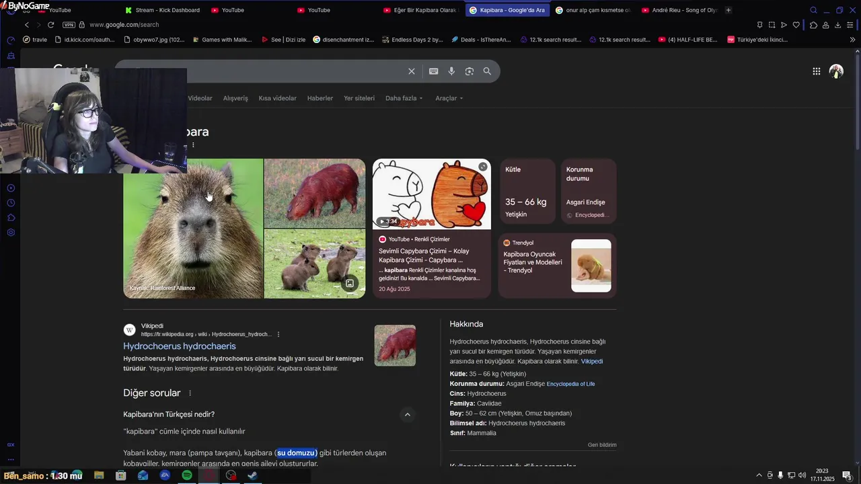This screenshot has width=861, height=484.
Task: Go back to the previous page
Action: click(27, 25)
